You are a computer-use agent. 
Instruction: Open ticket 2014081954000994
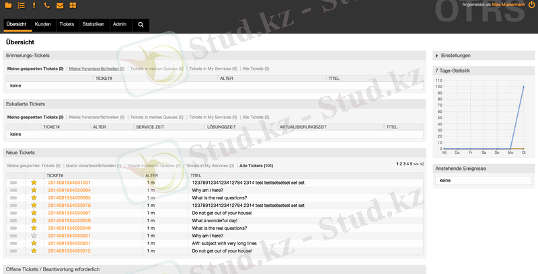point(69,190)
